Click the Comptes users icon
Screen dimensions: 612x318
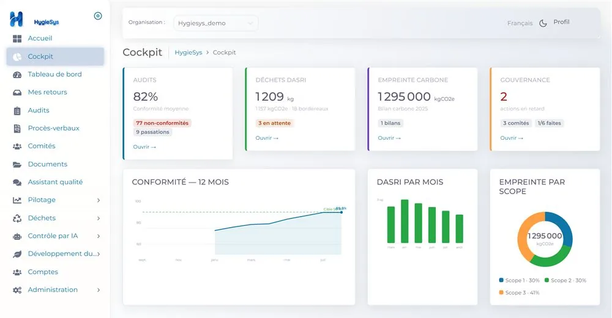coord(17,272)
